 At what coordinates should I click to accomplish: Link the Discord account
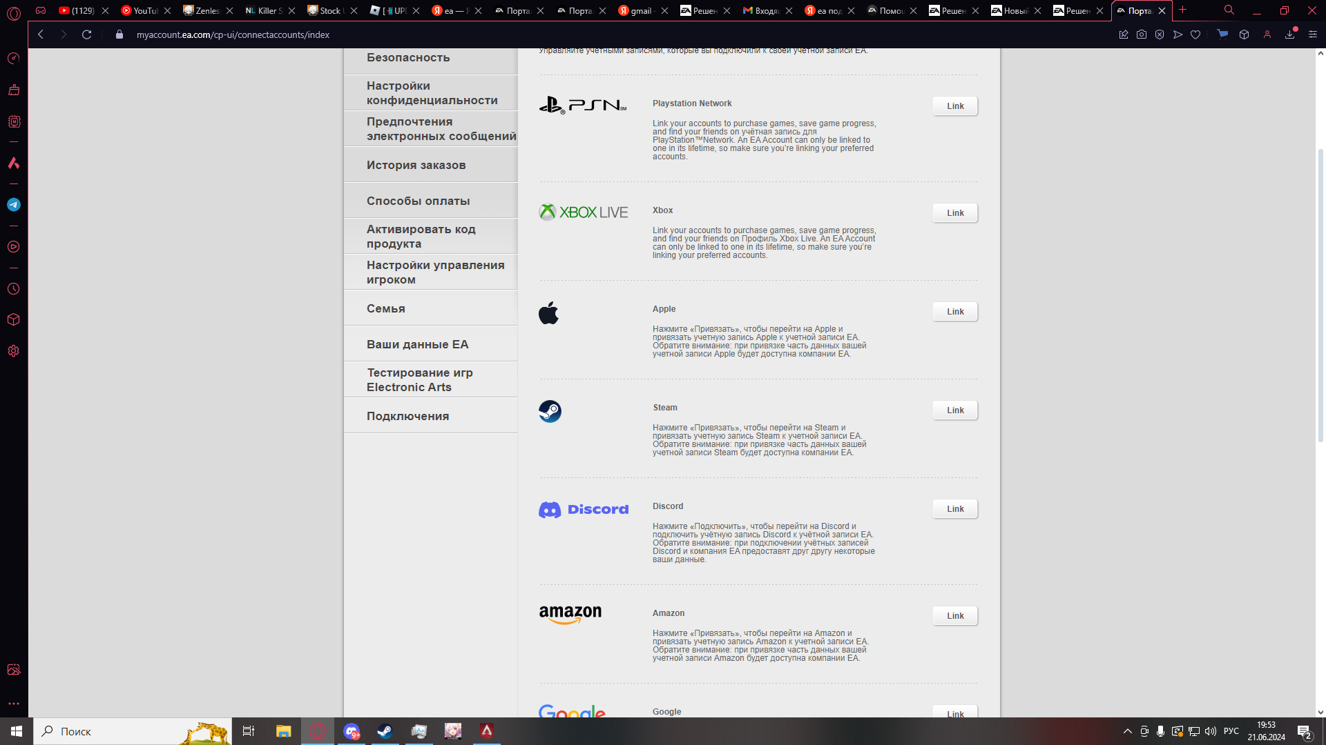pyautogui.click(x=955, y=509)
